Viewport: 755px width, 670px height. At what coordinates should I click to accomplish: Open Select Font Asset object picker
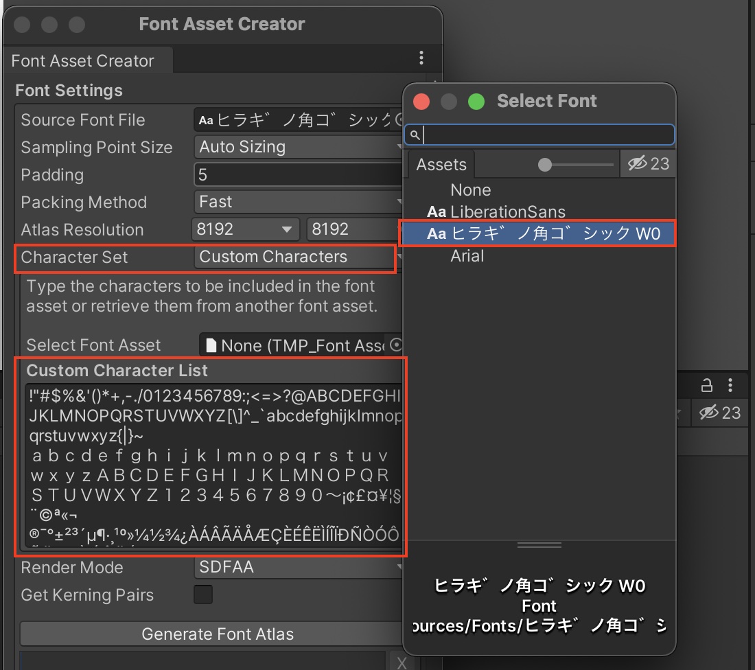tap(395, 345)
